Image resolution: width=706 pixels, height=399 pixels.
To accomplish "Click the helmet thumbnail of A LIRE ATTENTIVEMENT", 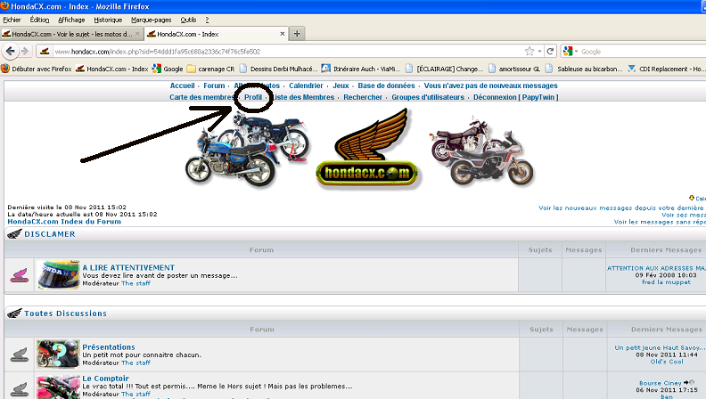I will 58,274.
